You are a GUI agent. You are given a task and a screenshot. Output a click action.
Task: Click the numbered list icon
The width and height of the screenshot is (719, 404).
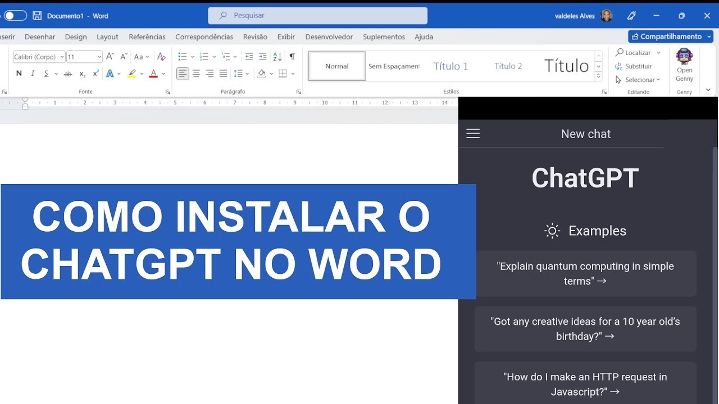[204, 57]
